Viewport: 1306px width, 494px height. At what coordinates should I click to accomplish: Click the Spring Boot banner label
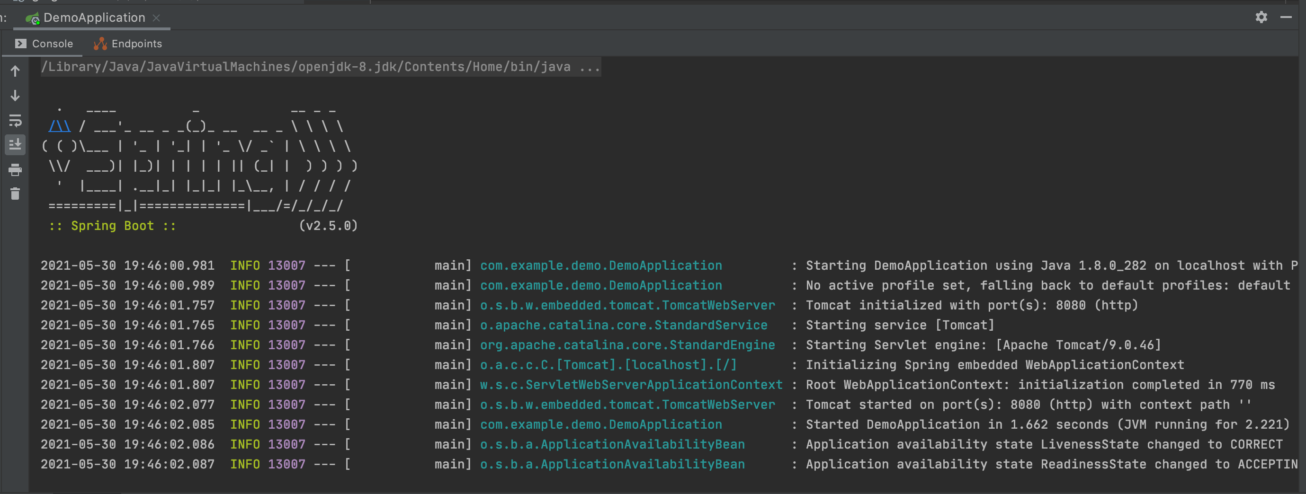click(x=112, y=225)
